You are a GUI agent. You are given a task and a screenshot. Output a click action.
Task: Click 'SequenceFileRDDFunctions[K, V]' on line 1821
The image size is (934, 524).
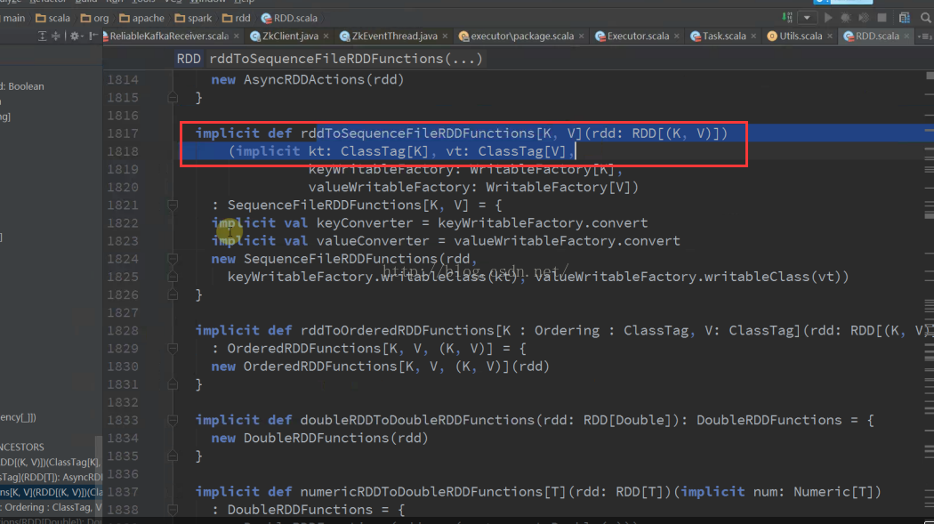click(x=348, y=205)
